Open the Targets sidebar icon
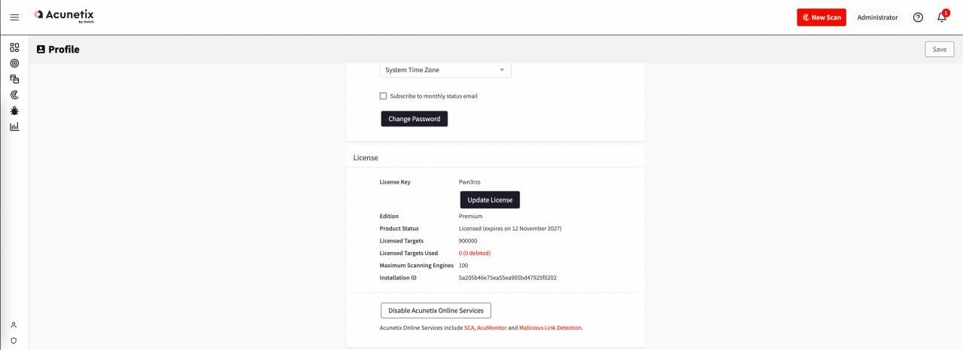 (x=14, y=62)
